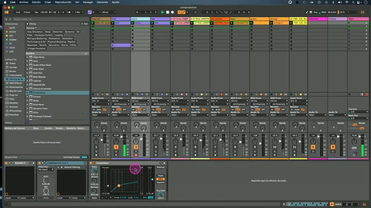
Task: Open the Crear menu
Action: tap(48, 2)
